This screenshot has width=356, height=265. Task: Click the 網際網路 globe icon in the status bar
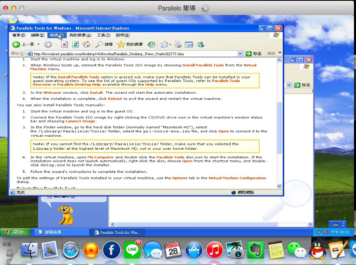(x=234, y=192)
